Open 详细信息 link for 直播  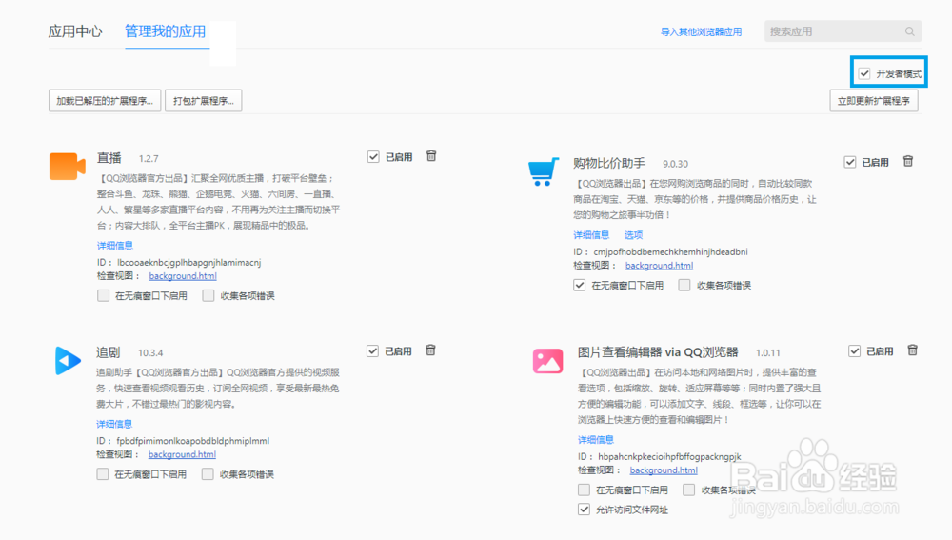coord(115,246)
